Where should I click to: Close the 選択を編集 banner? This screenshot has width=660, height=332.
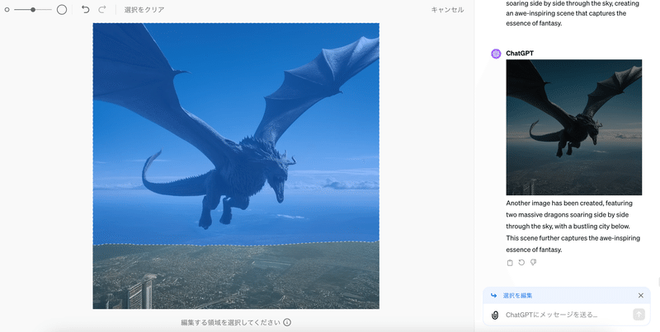(641, 296)
